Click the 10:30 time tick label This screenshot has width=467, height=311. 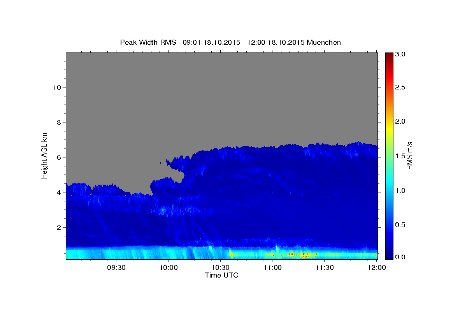click(220, 268)
